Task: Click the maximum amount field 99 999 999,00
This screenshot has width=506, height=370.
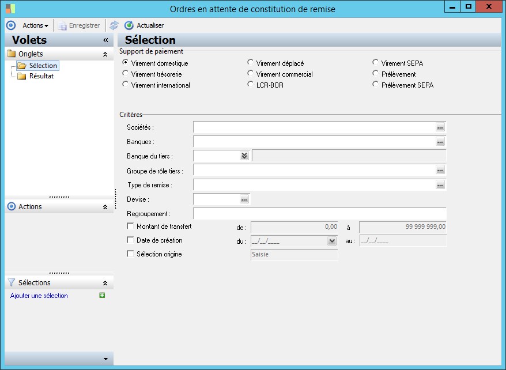Action: pyautogui.click(x=403, y=227)
